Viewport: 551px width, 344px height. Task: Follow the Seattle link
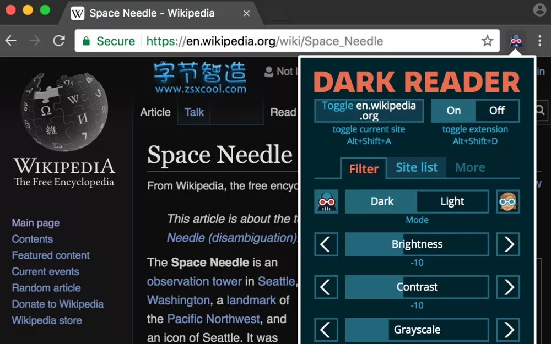277,281
